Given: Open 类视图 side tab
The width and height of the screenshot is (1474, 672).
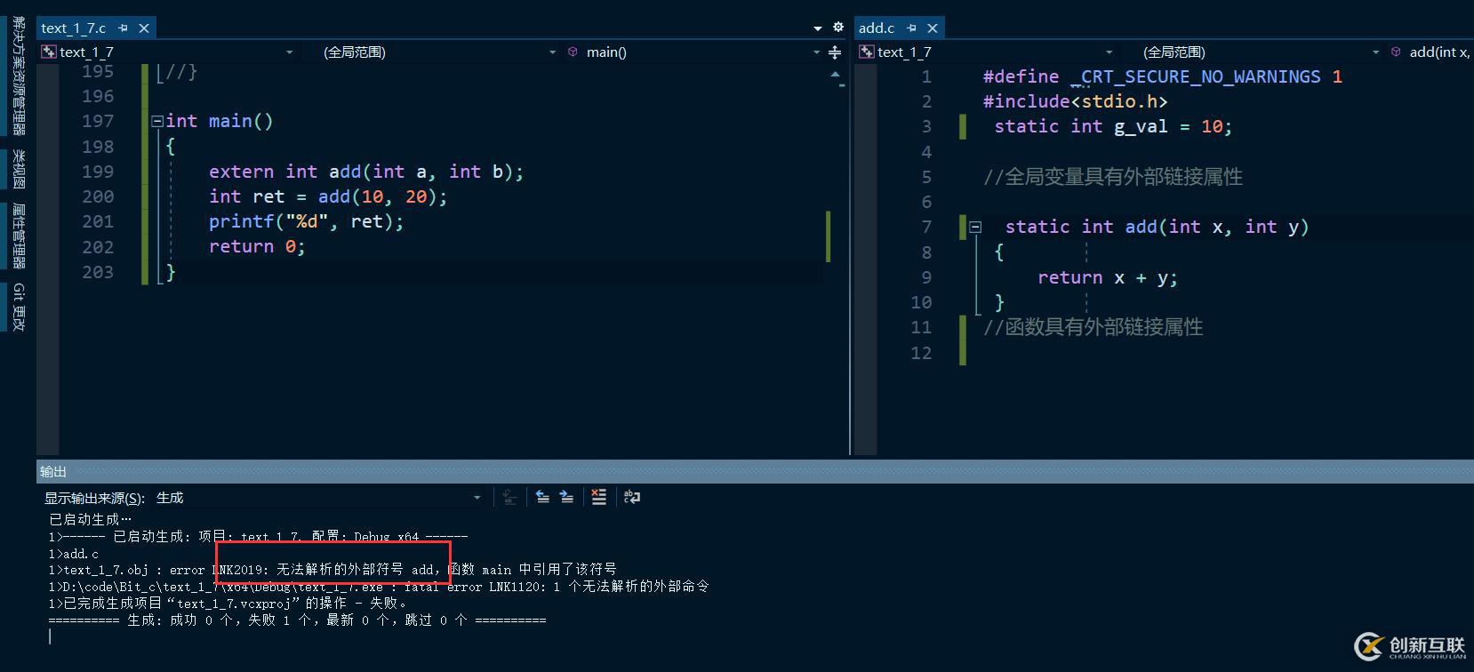Looking at the screenshot, I should coord(19,169).
